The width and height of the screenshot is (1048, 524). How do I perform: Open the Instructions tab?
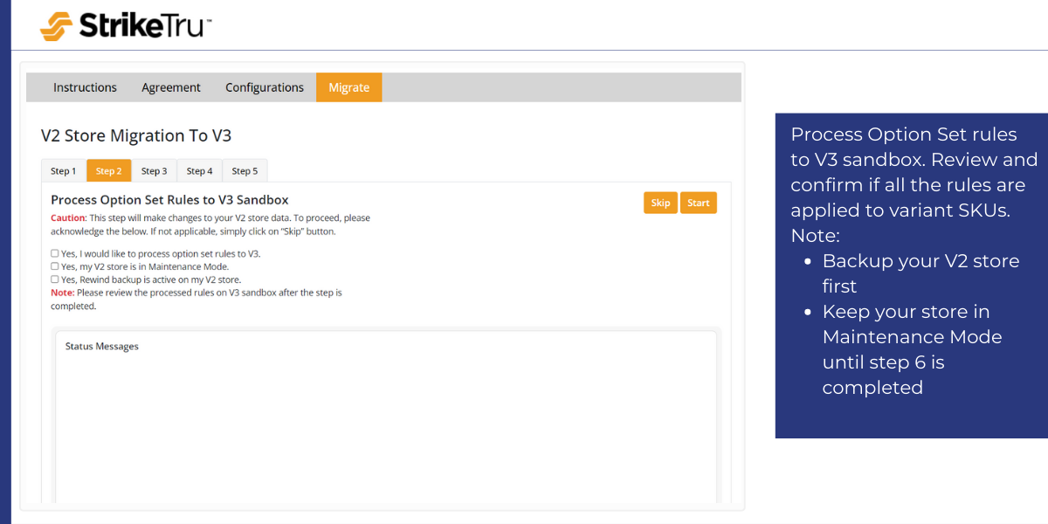(x=85, y=87)
